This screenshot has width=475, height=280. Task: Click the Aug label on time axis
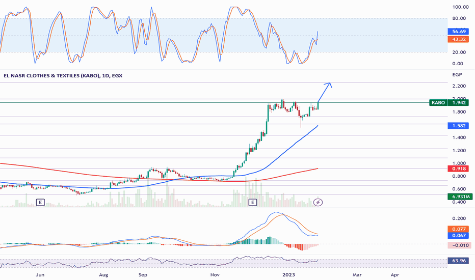click(103, 275)
